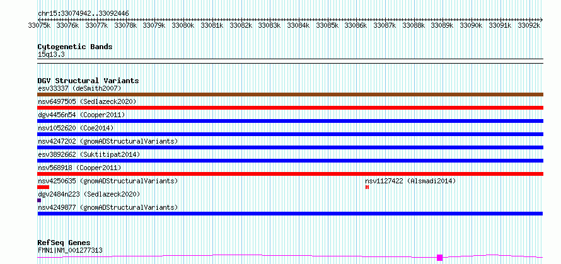Click the 33085k ruler tick label
561x264 pixels.
[x=327, y=25]
